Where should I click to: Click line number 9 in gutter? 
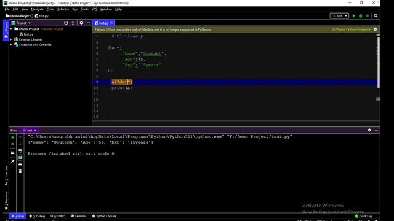(97, 82)
